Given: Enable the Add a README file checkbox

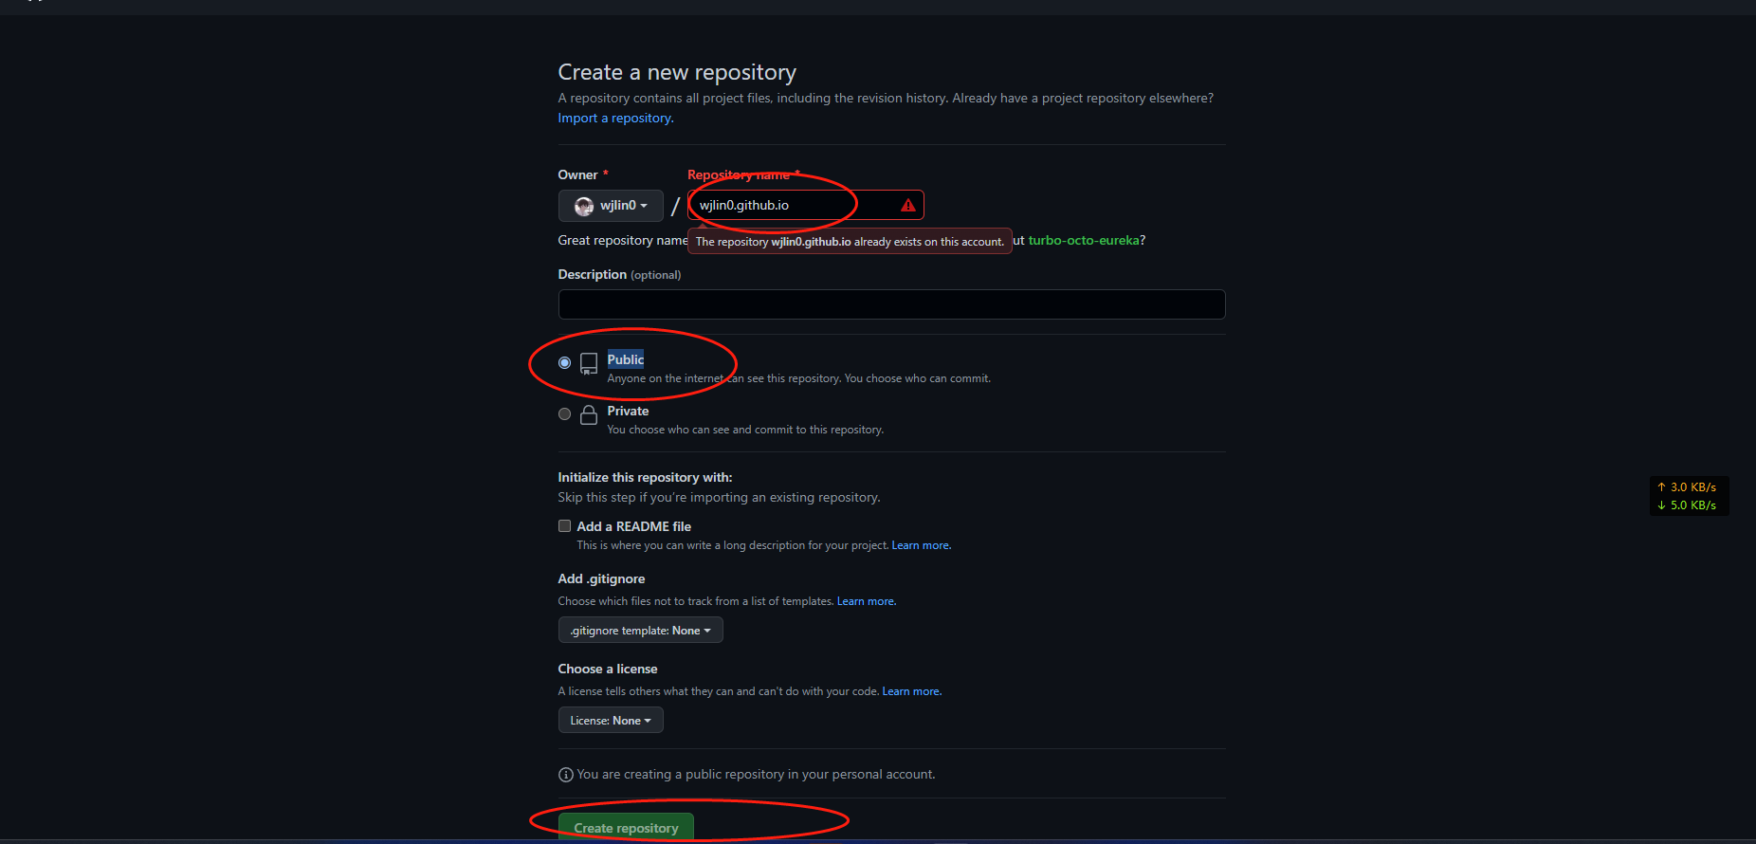Looking at the screenshot, I should [x=564, y=526].
